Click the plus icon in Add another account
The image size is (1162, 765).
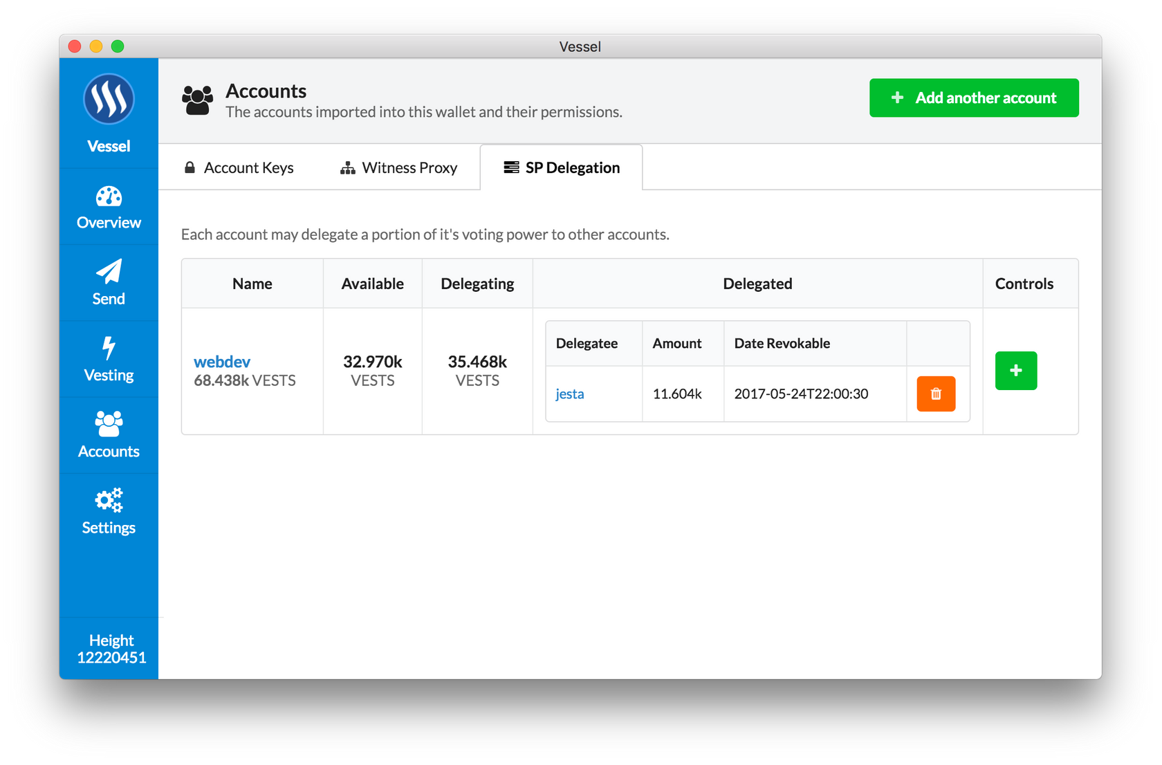click(897, 98)
